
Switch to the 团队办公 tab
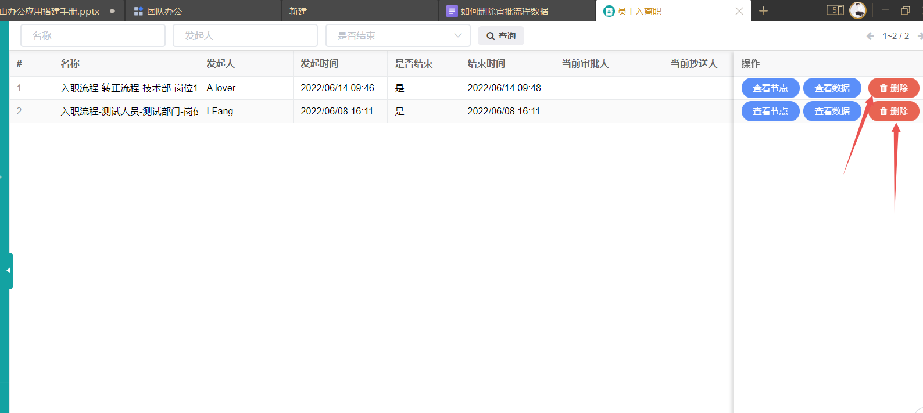point(203,11)
